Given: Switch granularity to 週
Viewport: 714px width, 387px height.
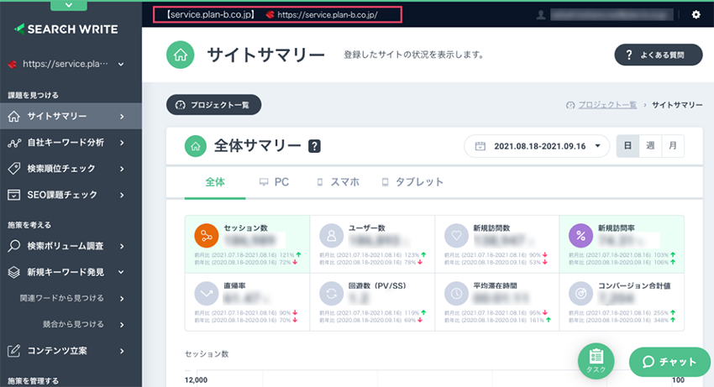Looking at the screenshot, I should [x=650, y=146].
